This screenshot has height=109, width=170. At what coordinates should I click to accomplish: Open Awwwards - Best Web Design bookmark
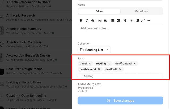pyautogui.click(x=36, y=58)
